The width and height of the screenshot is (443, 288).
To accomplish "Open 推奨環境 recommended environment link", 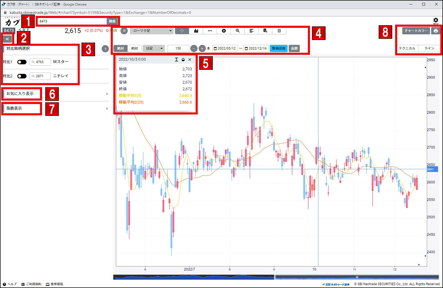I will (55, 284).
